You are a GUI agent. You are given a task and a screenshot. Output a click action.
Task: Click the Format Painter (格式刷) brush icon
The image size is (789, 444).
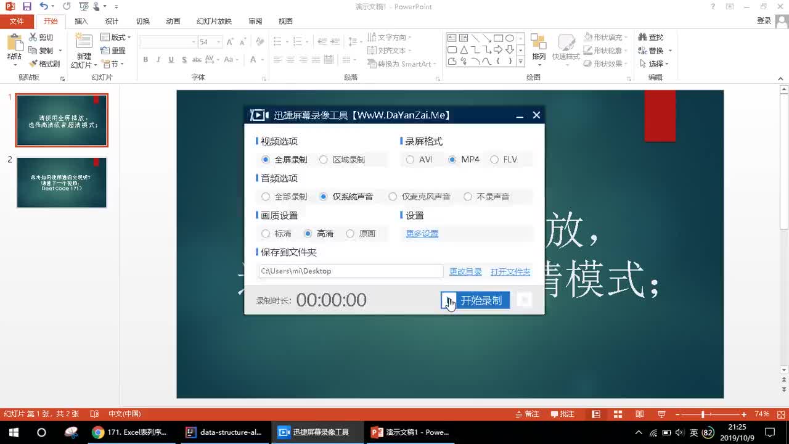coord(33,64)
